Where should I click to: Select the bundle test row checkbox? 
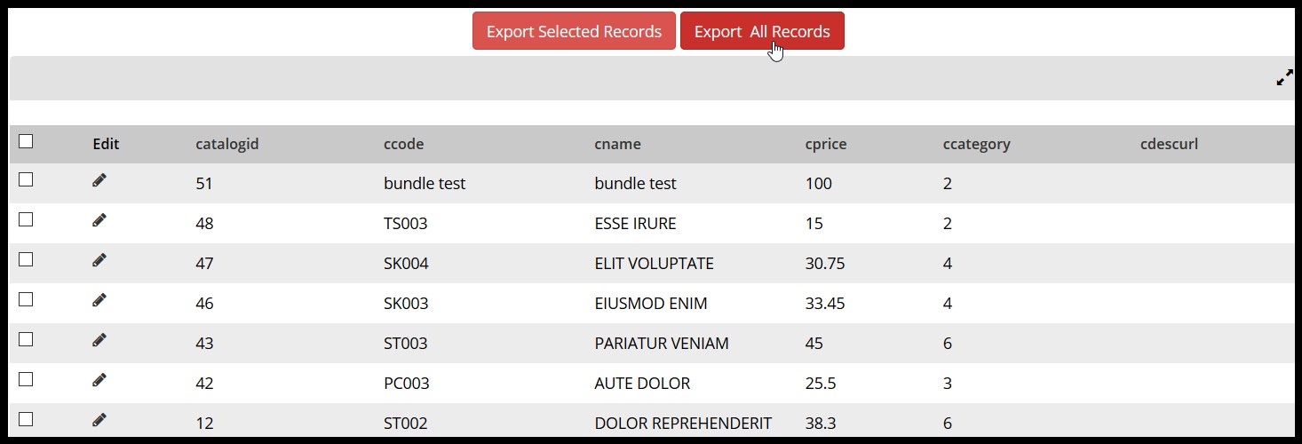click(x=26, y=179)
